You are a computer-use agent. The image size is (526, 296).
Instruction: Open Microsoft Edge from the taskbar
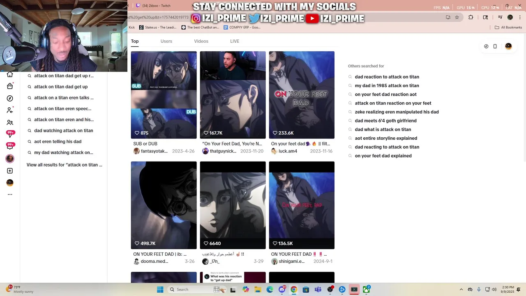(x=270, y=289)
